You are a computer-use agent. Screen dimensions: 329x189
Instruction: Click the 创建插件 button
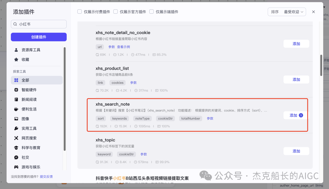point(39,37)
